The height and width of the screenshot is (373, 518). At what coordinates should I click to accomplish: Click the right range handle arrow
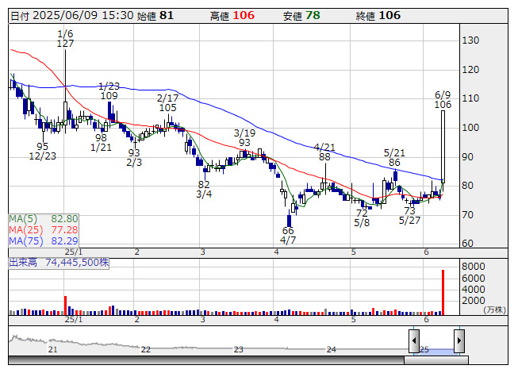point(459,340)
